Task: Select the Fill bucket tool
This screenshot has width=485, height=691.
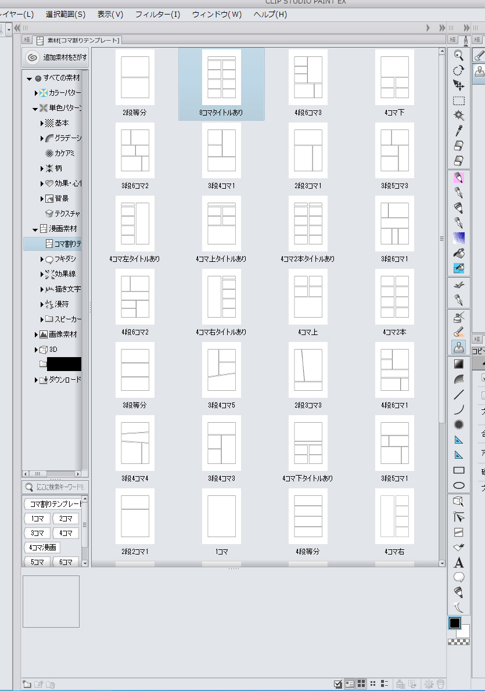Action: coord(458,253)
